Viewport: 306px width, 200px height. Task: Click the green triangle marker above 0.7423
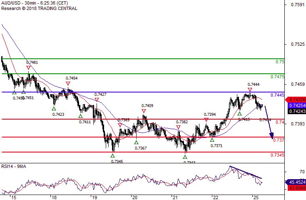pos(54,108)
